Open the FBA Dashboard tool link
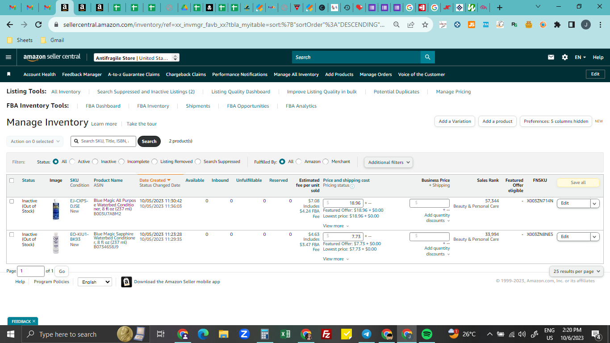Viewport: 610px width, 343px height. (103, 106)
